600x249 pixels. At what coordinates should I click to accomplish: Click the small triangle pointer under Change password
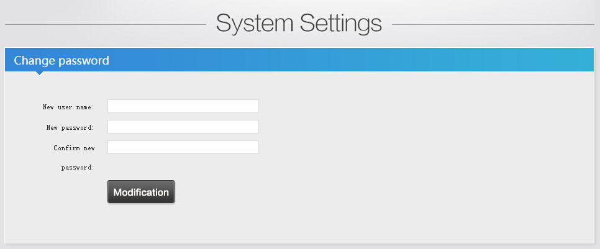(x=40, y=73)
